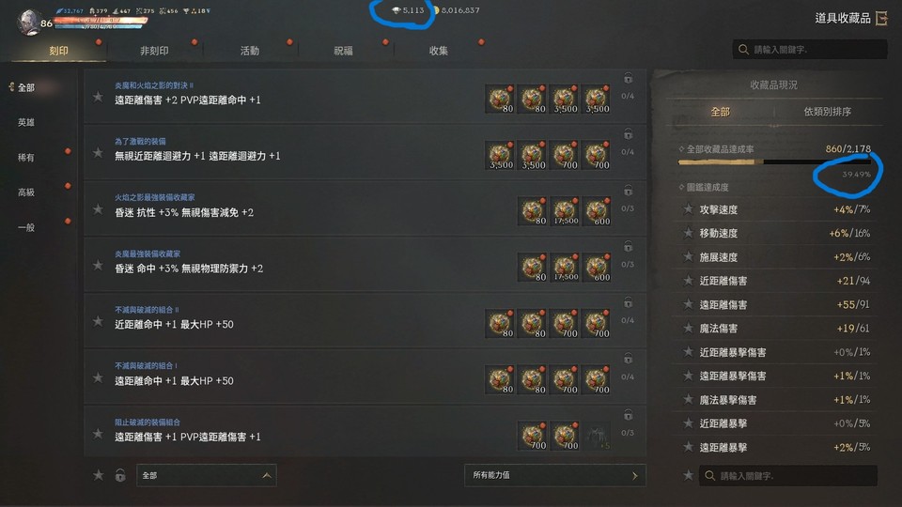This screenshot has width=902, height=507.
Task: Select the 依類別排序 option
Action: 827,112
